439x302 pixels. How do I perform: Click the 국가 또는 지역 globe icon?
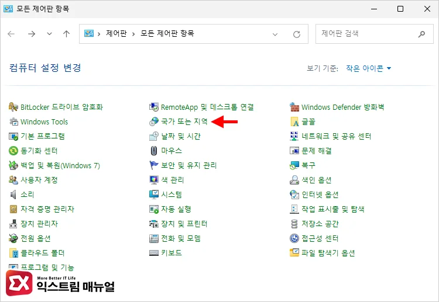click(154, 122)
